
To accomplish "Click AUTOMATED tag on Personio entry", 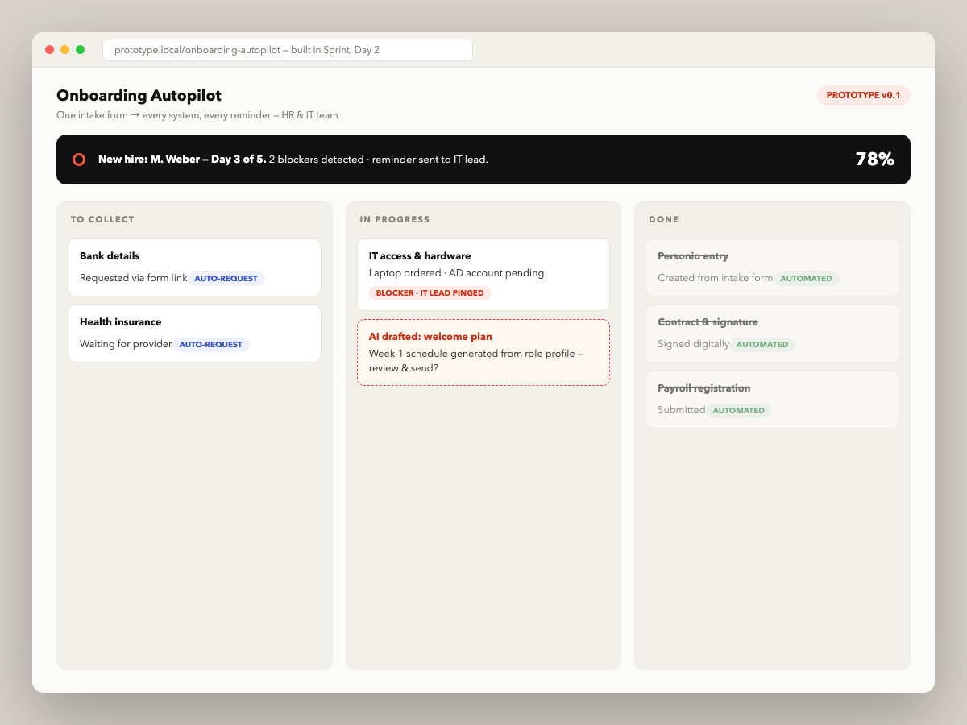I will click(x=807, y=279).
